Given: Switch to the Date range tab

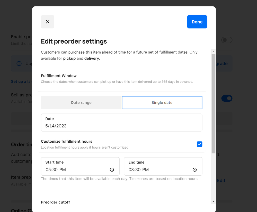Looking at the screenshot, I should [x=81, y=103].
